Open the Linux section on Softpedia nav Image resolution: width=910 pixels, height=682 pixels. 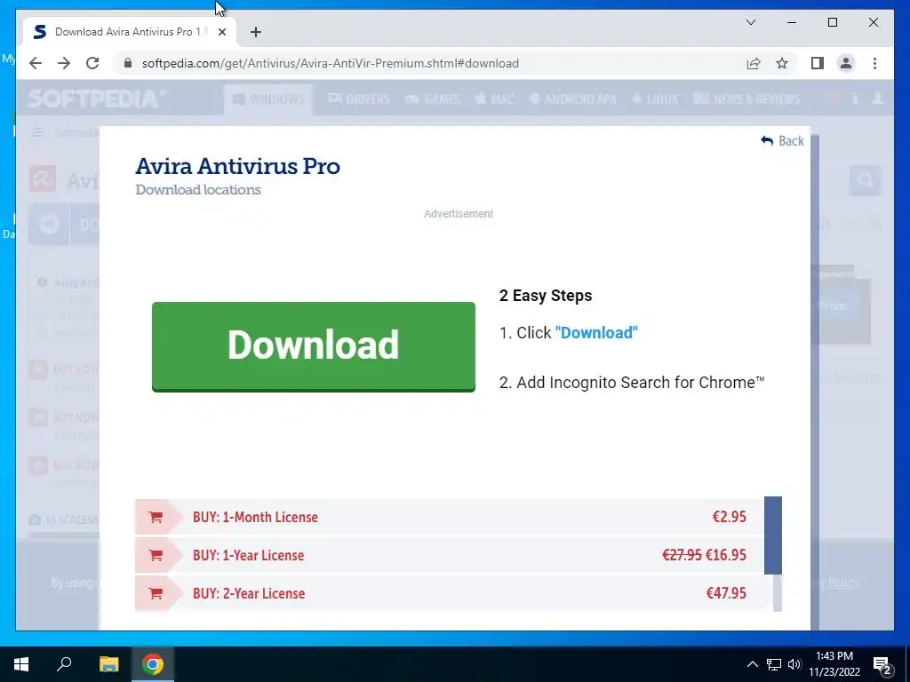(655, 99)
